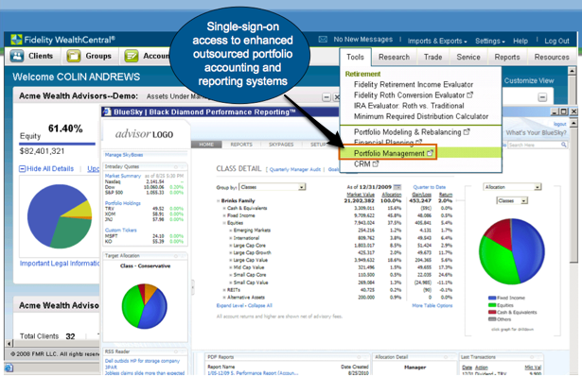Click the Accounts pencil icon
Screen dimensions: 582x377
pos(131,56)
